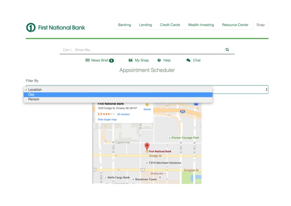
Task: Click the 2.9 star rating on map card
Action: point(106,114)
